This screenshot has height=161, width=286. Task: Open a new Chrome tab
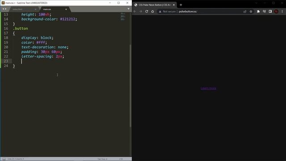181,5
